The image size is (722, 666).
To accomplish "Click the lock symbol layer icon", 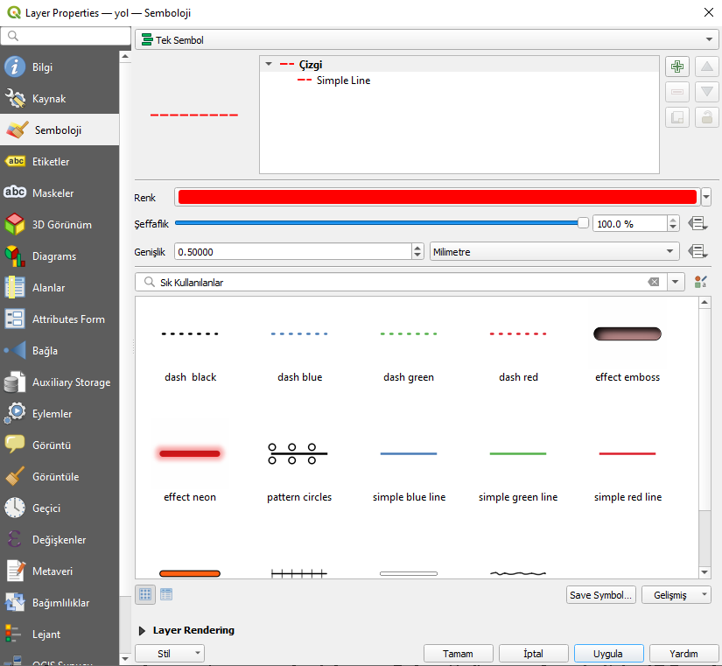I will 707,117.
